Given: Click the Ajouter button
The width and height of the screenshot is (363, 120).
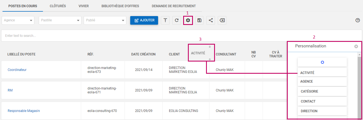Looking at the screenshot, I should pos(144,20).
